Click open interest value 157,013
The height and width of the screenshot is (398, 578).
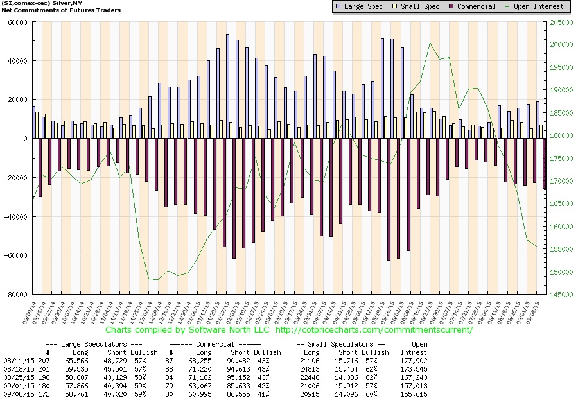[414, 386]
